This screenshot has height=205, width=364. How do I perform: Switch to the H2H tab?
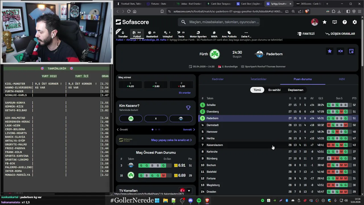[x=342, y=79]
